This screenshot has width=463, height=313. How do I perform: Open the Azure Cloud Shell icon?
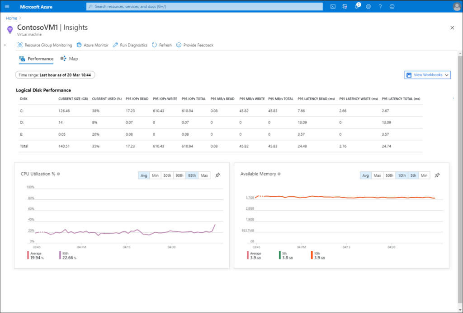click(x=333, y=6)
